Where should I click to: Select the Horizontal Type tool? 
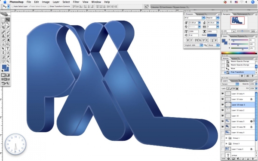click(x=8, y=49)
